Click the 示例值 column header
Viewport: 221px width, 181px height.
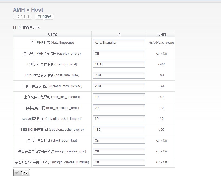pos(161,34)
